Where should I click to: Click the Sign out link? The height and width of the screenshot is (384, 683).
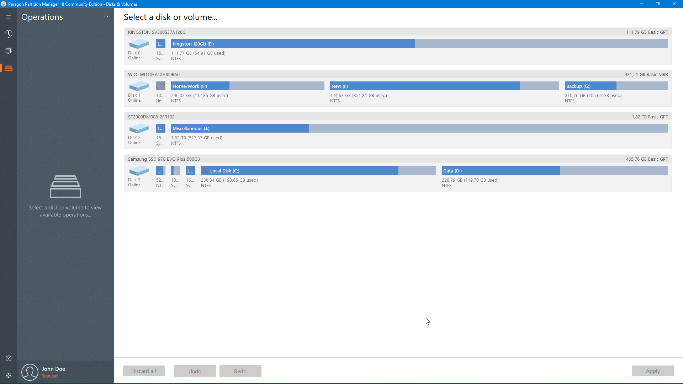click(x=50, y=376)
